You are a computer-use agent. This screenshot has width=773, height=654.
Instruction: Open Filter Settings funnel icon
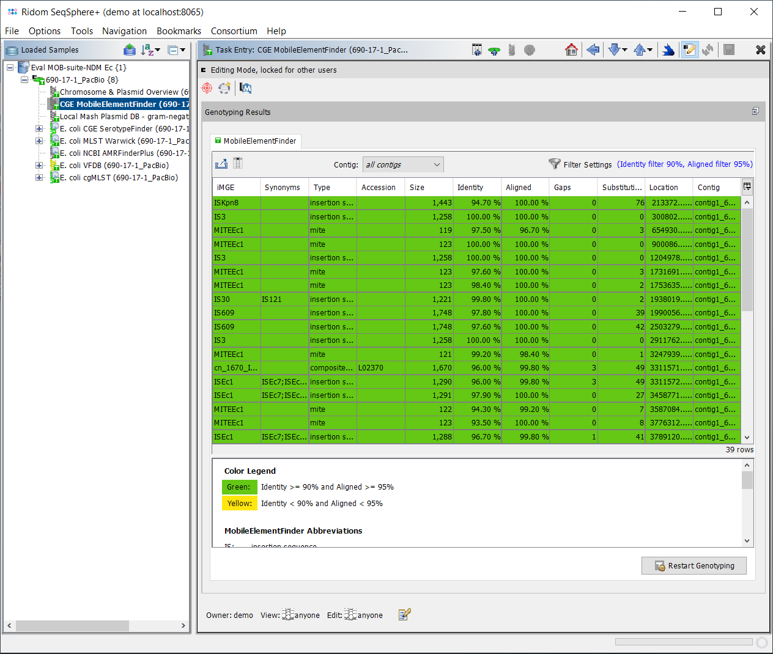click(x=554, y=164)
